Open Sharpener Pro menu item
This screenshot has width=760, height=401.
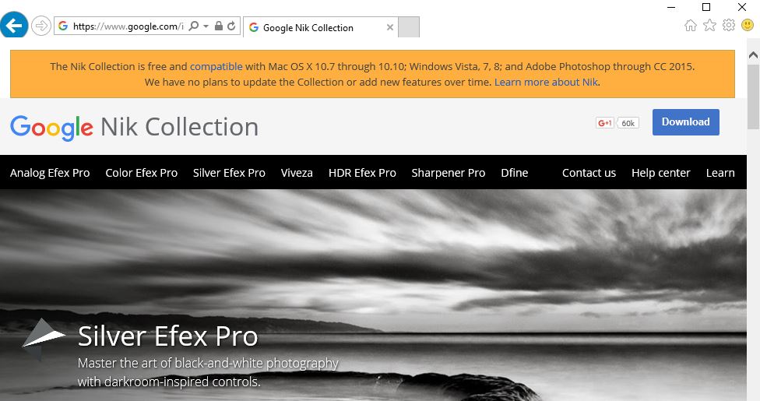[449, 173]
